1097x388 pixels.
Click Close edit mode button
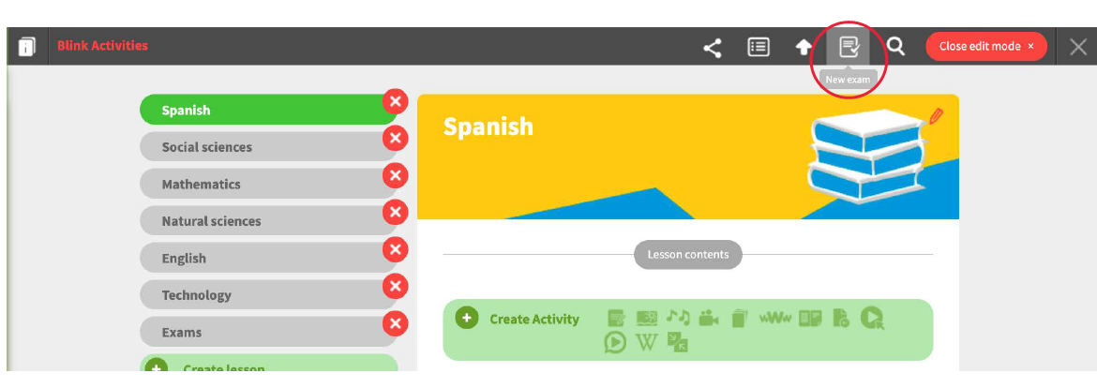point(985,46)
